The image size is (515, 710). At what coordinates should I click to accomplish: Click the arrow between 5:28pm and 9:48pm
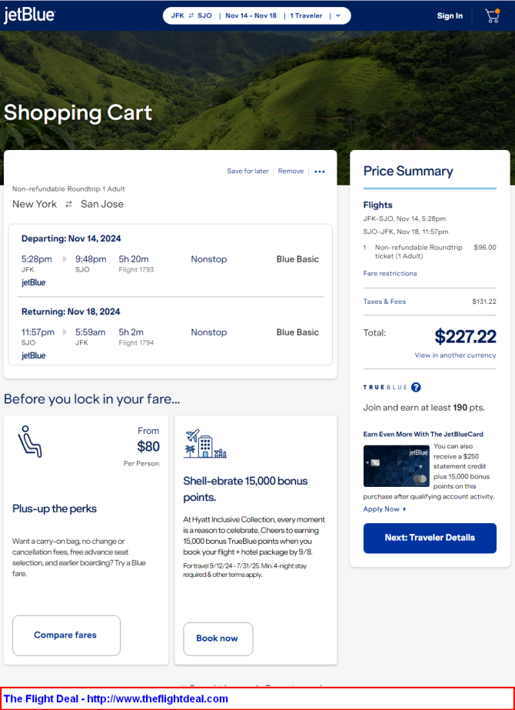[65, 259]
